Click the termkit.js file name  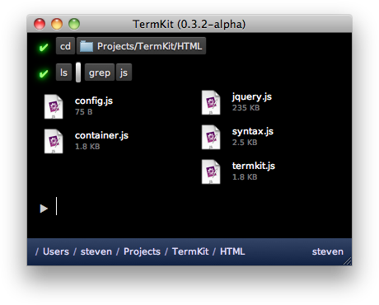(x=254, y=166)
